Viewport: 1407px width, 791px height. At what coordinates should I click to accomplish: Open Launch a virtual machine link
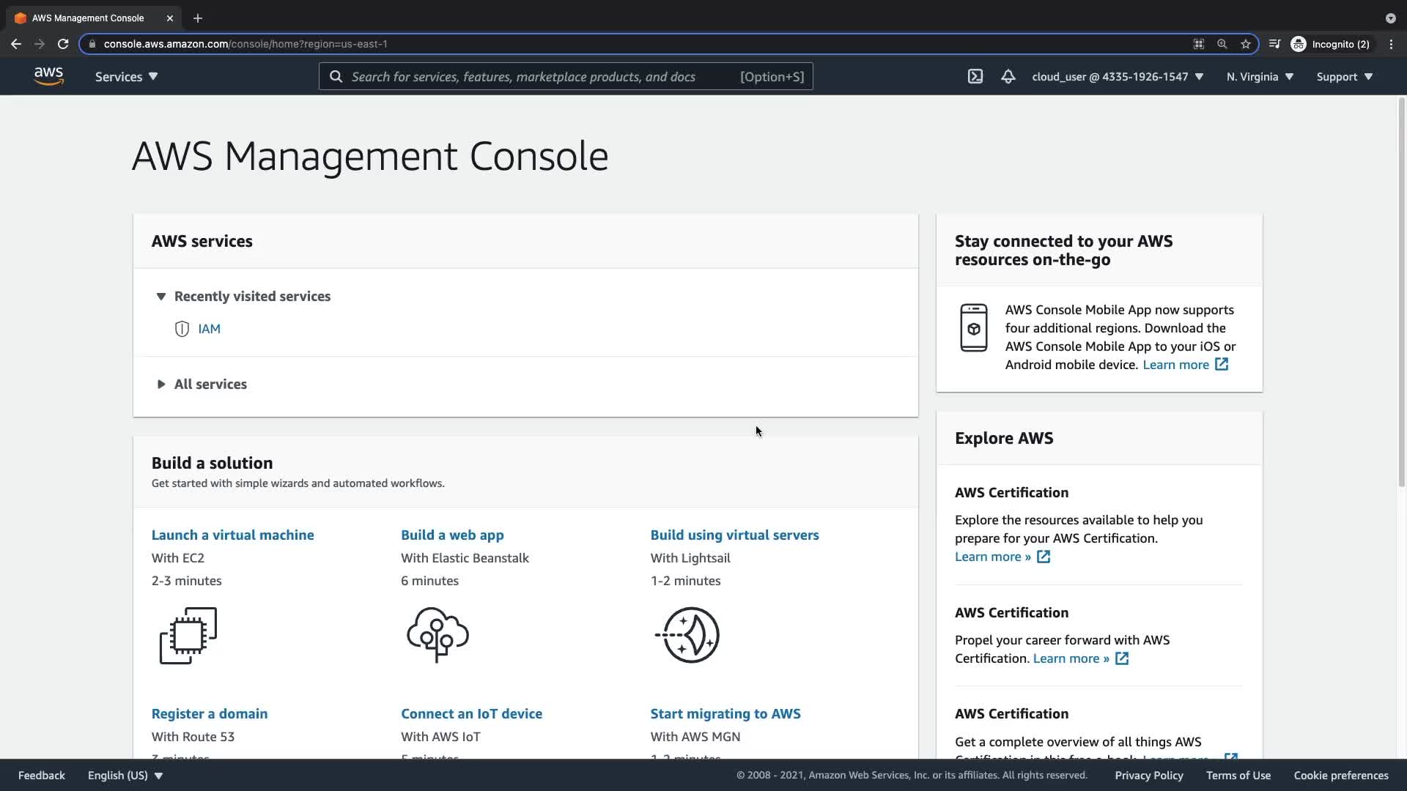click(x=232, y=535)
